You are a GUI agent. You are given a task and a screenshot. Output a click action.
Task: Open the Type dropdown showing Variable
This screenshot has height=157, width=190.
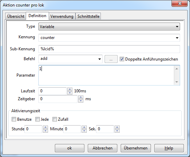(109, 27)
